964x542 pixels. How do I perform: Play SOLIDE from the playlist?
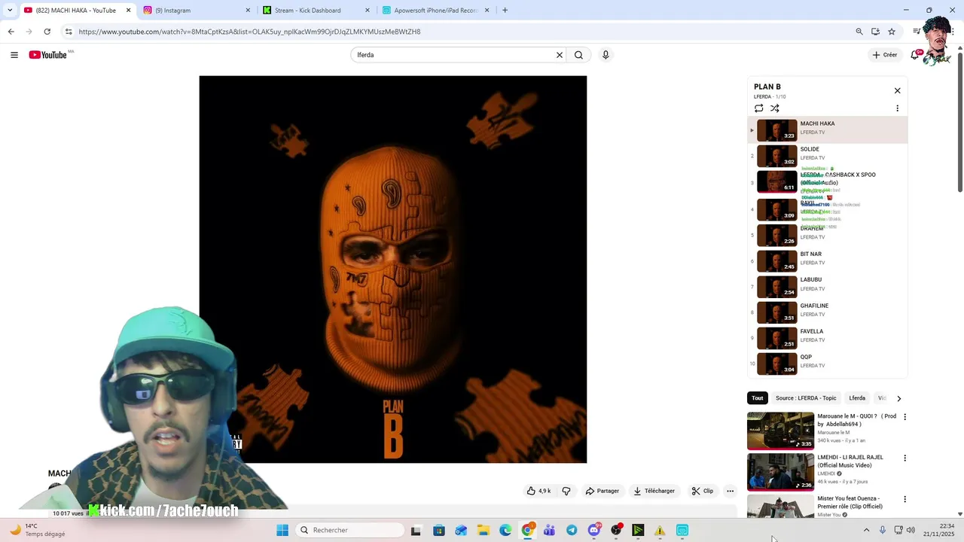click(827, 156)
